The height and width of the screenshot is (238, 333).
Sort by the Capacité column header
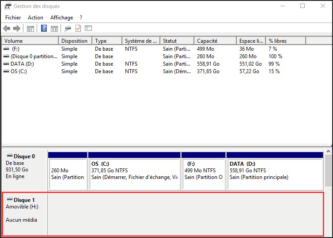coord(215,41)
